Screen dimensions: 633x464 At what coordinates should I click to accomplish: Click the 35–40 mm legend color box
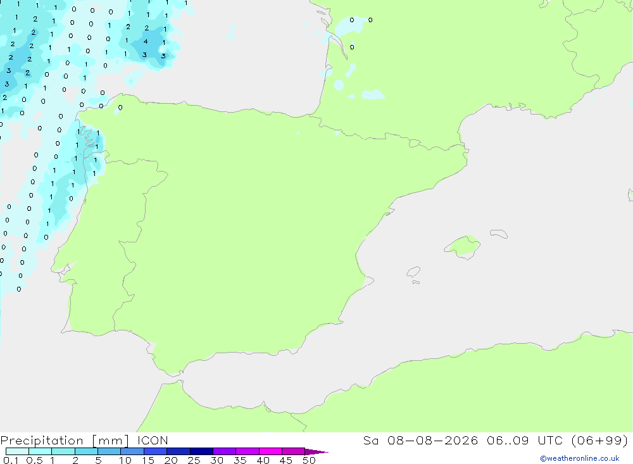pyautogui.click(x=247, y=451)
